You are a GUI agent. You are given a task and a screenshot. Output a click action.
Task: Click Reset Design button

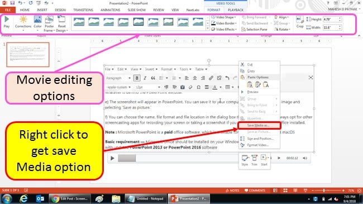point(61,23)
